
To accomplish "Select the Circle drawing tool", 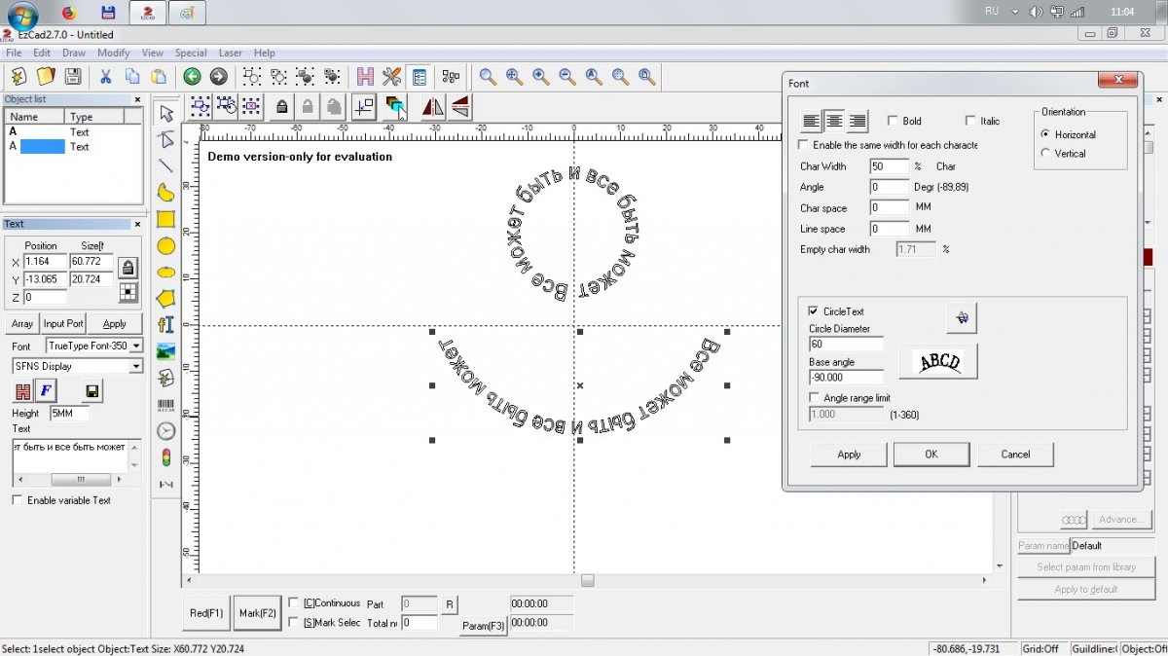I will tap(166, 246).
